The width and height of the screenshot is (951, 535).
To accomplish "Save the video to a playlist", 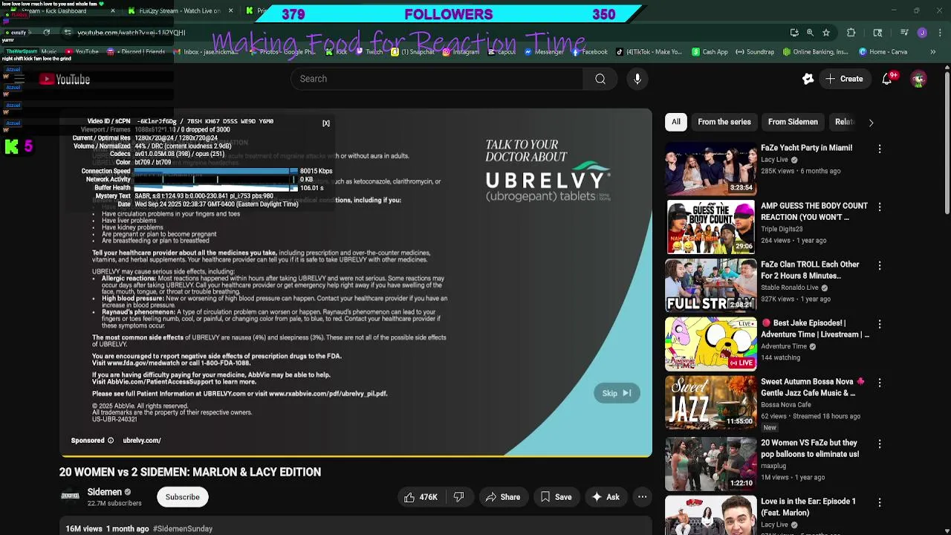I will tap(556, 497).
